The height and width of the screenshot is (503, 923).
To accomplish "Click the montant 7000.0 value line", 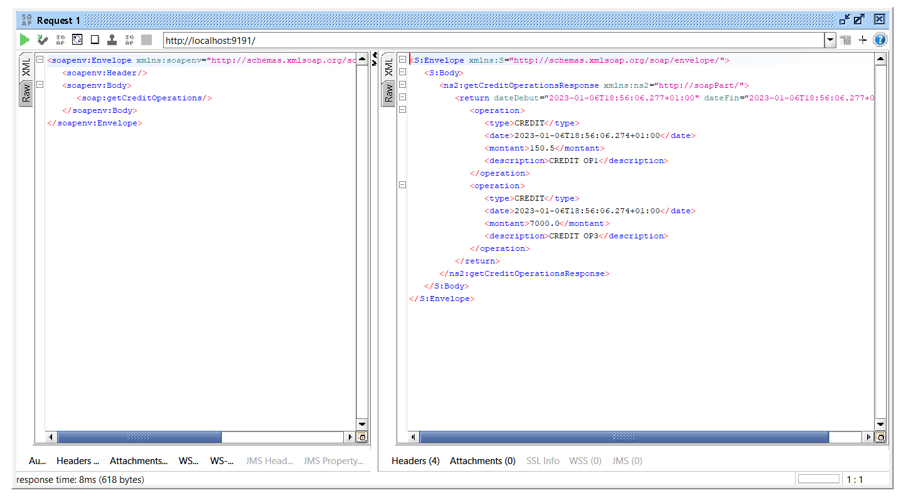I will [x=547, y=223].
